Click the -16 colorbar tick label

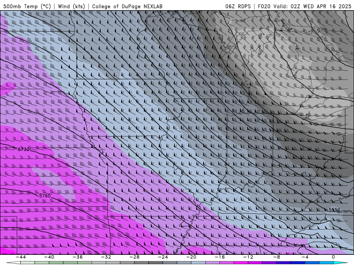point(220,257)
